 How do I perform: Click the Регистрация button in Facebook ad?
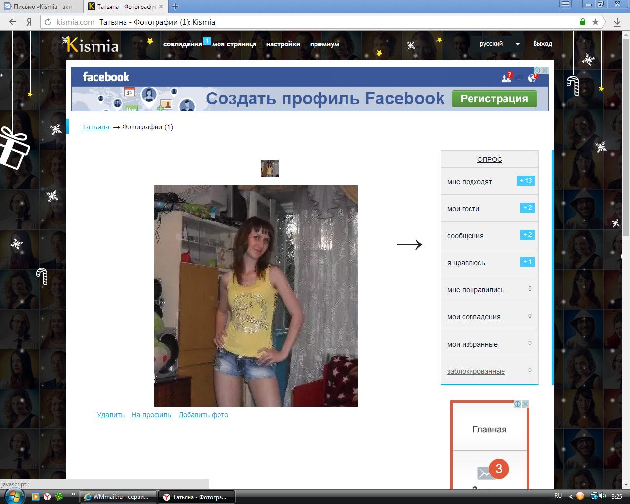click(494, 98)
